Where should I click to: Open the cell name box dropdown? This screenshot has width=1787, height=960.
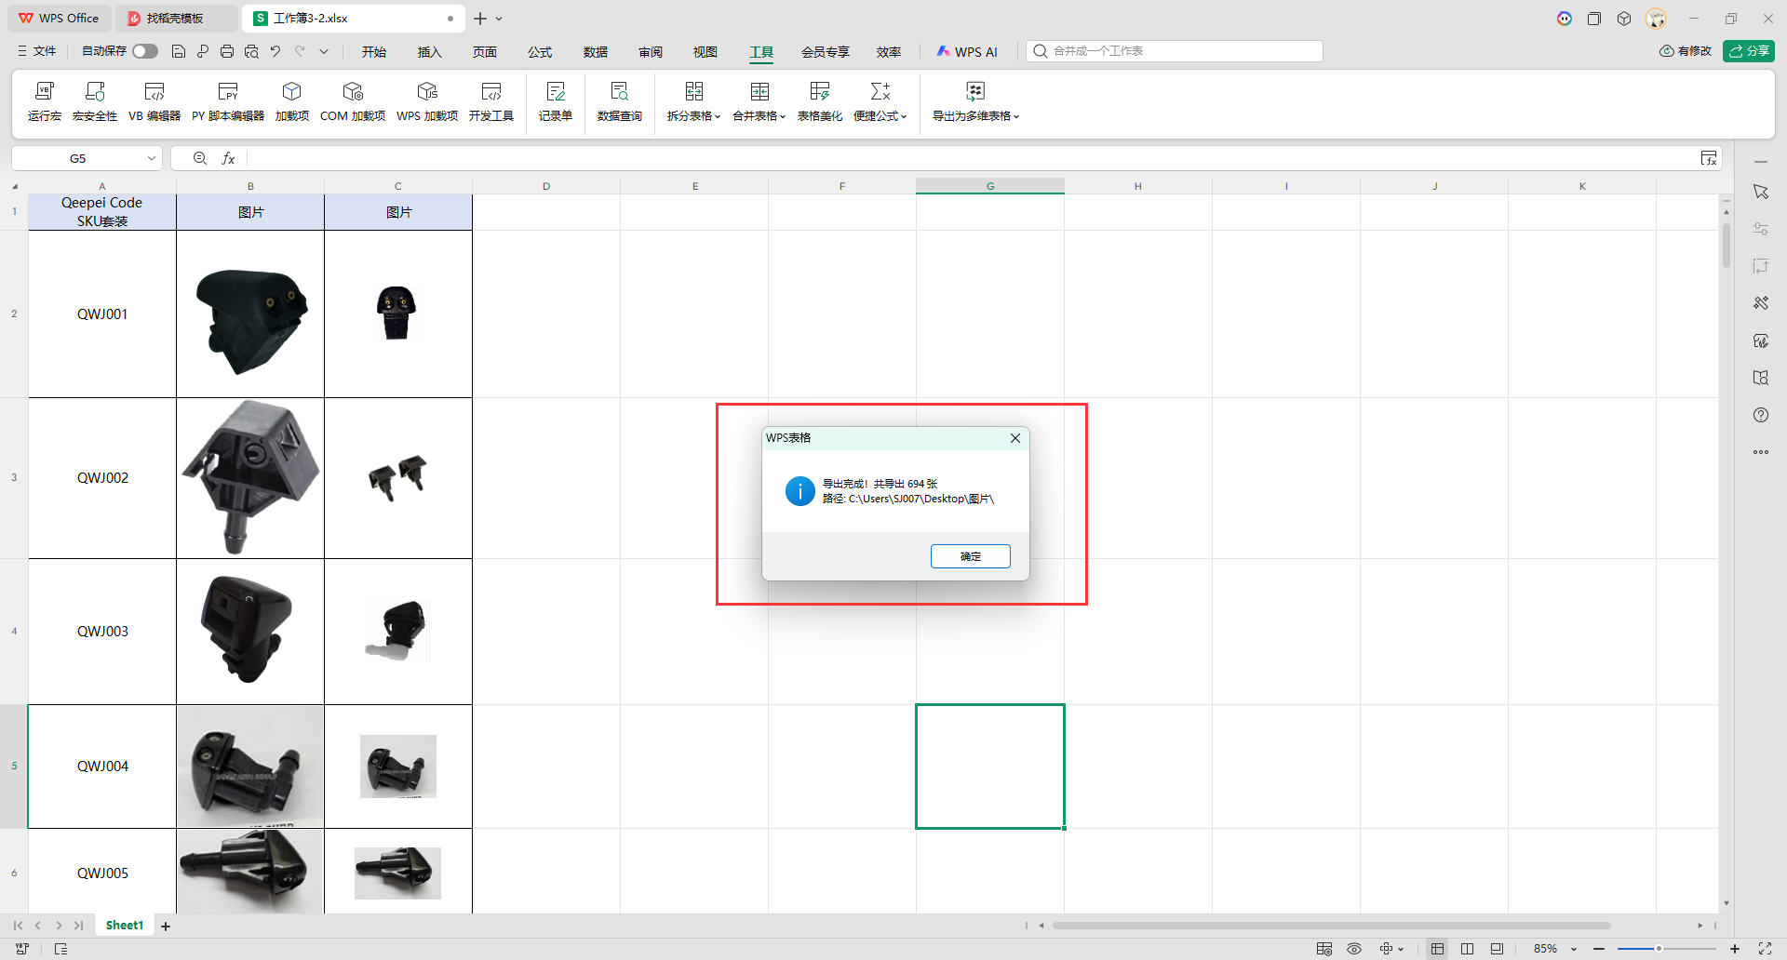click(x=151, y=159)
